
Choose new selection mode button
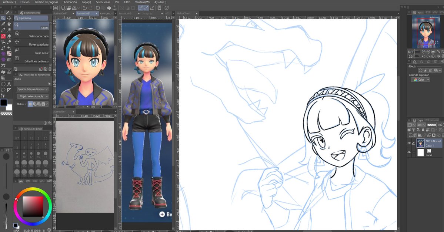click(30, 104)
